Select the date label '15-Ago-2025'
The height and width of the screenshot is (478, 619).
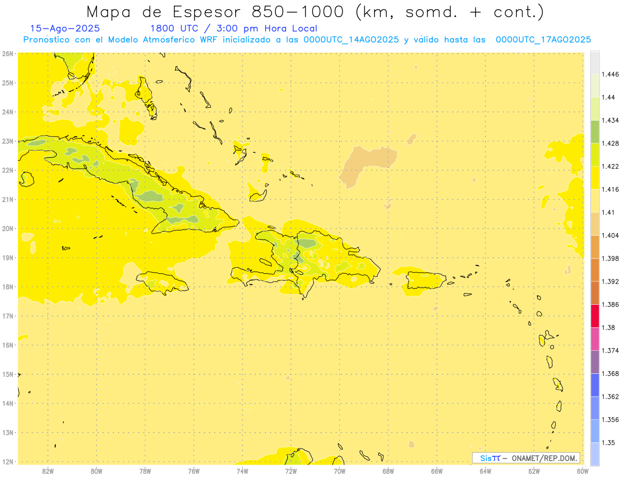(x=65, y=28)
